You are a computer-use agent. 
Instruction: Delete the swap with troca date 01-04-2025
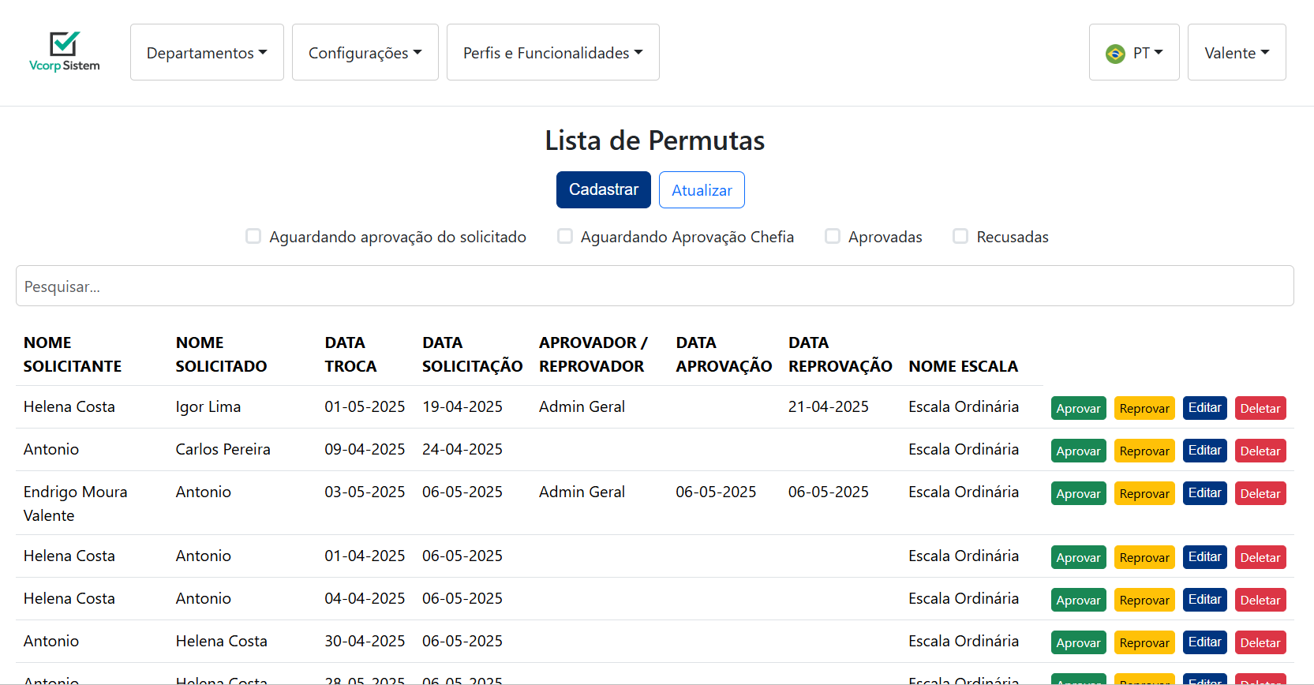[1260, 557]
